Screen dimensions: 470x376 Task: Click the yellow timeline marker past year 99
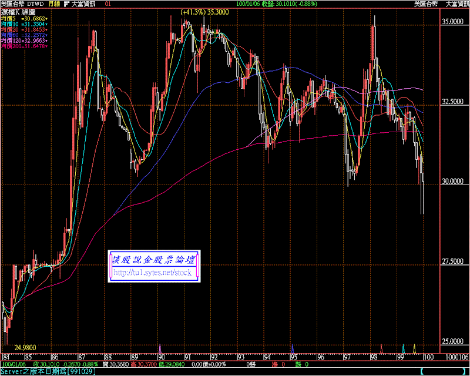pos(415,348)
